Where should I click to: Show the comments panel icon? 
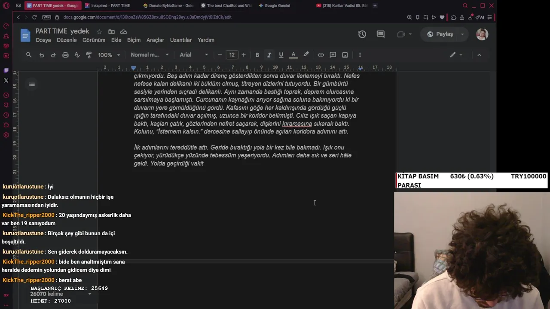tap(380, 34)
